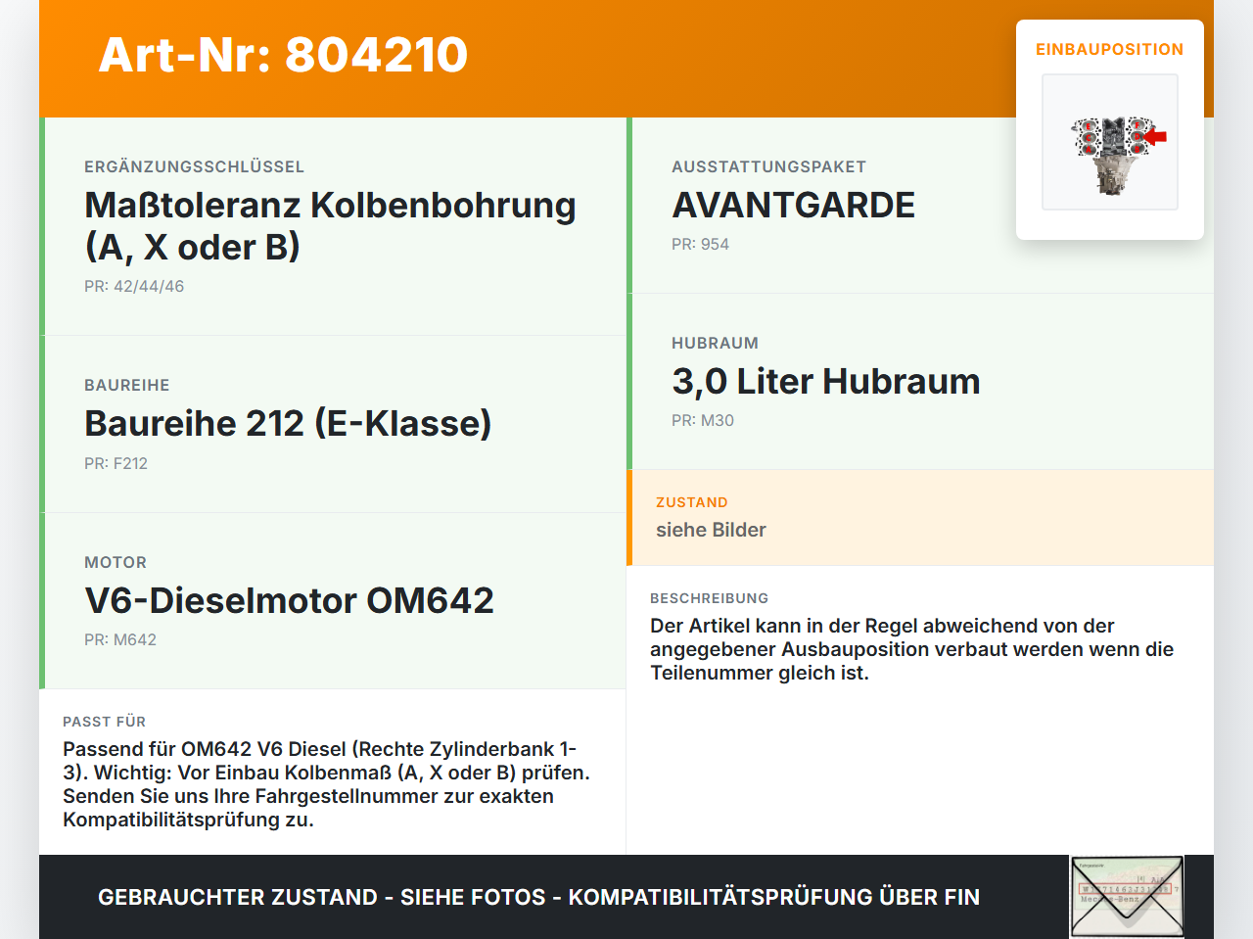This screenshot has width=1253, height=939.
Task: Click the PR: M642 code
Action: (120, 639)
